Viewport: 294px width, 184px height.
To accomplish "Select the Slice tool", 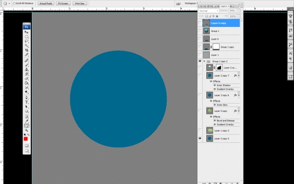I will (26, 54).
